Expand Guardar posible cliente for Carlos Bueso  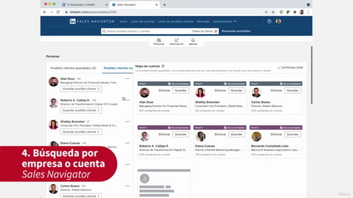tap(81, 196)
